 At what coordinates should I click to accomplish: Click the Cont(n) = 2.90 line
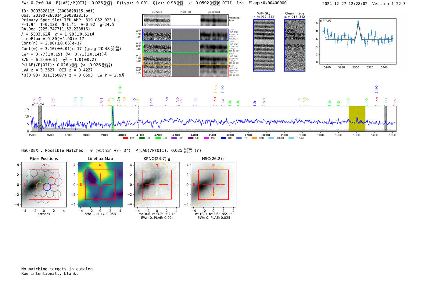pos(52,44)
